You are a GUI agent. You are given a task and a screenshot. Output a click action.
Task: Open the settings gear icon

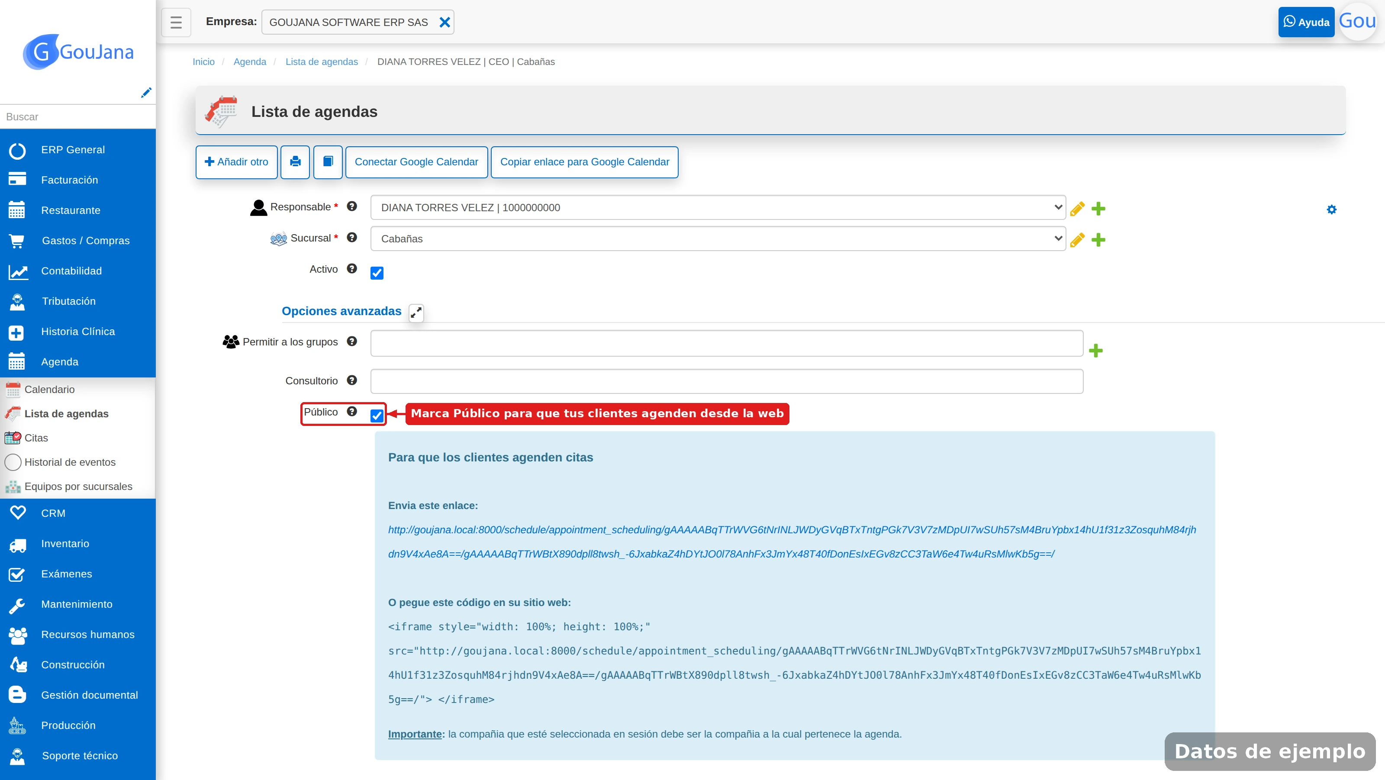coord(1331,209)
